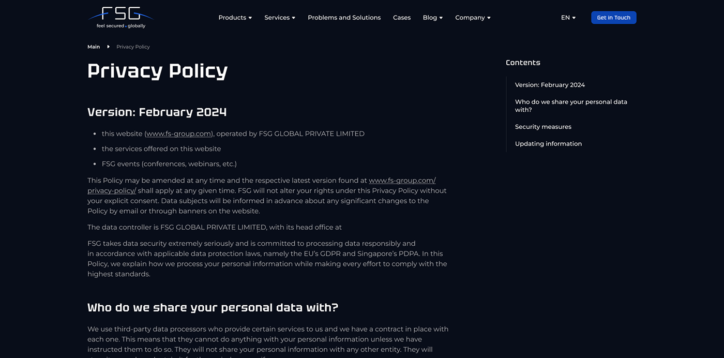Click the FSG logo in header

[120, 17]
